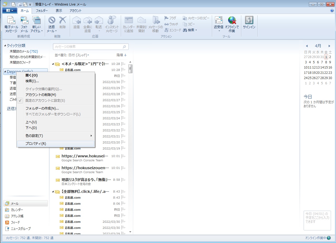Open the フィード view
Image resolution: width=336 pixels, height=243 pixels.
tap(26, 223)
